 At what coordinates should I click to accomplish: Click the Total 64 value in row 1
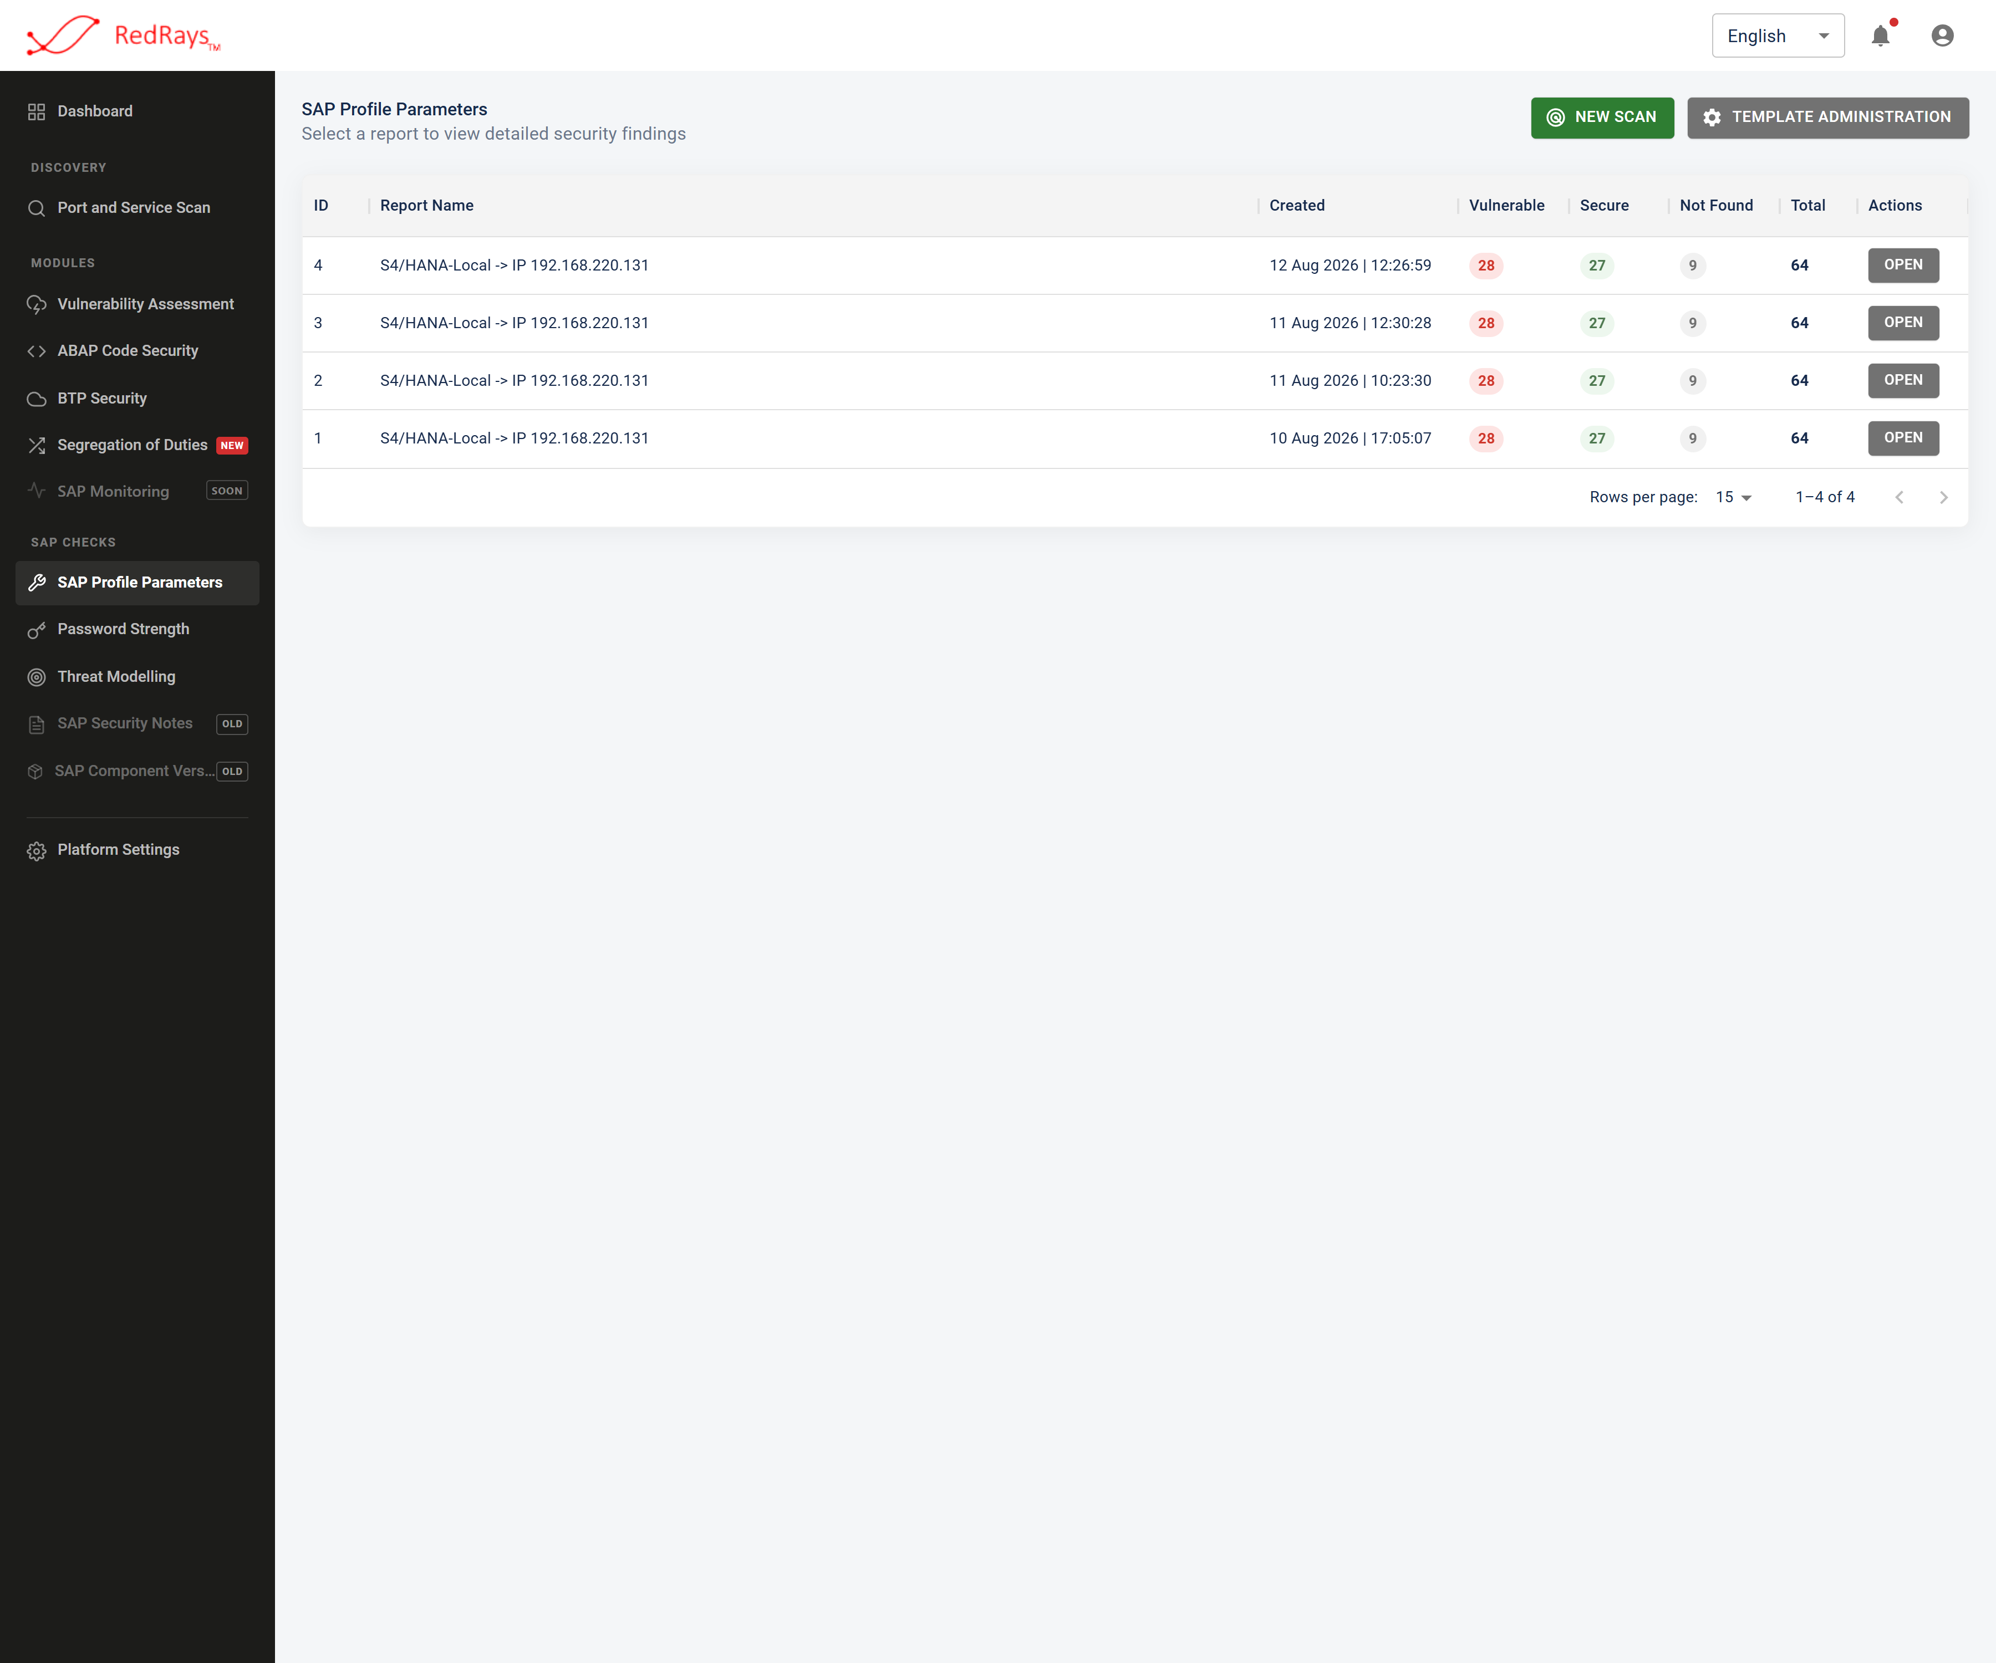tap(1799, 438)
